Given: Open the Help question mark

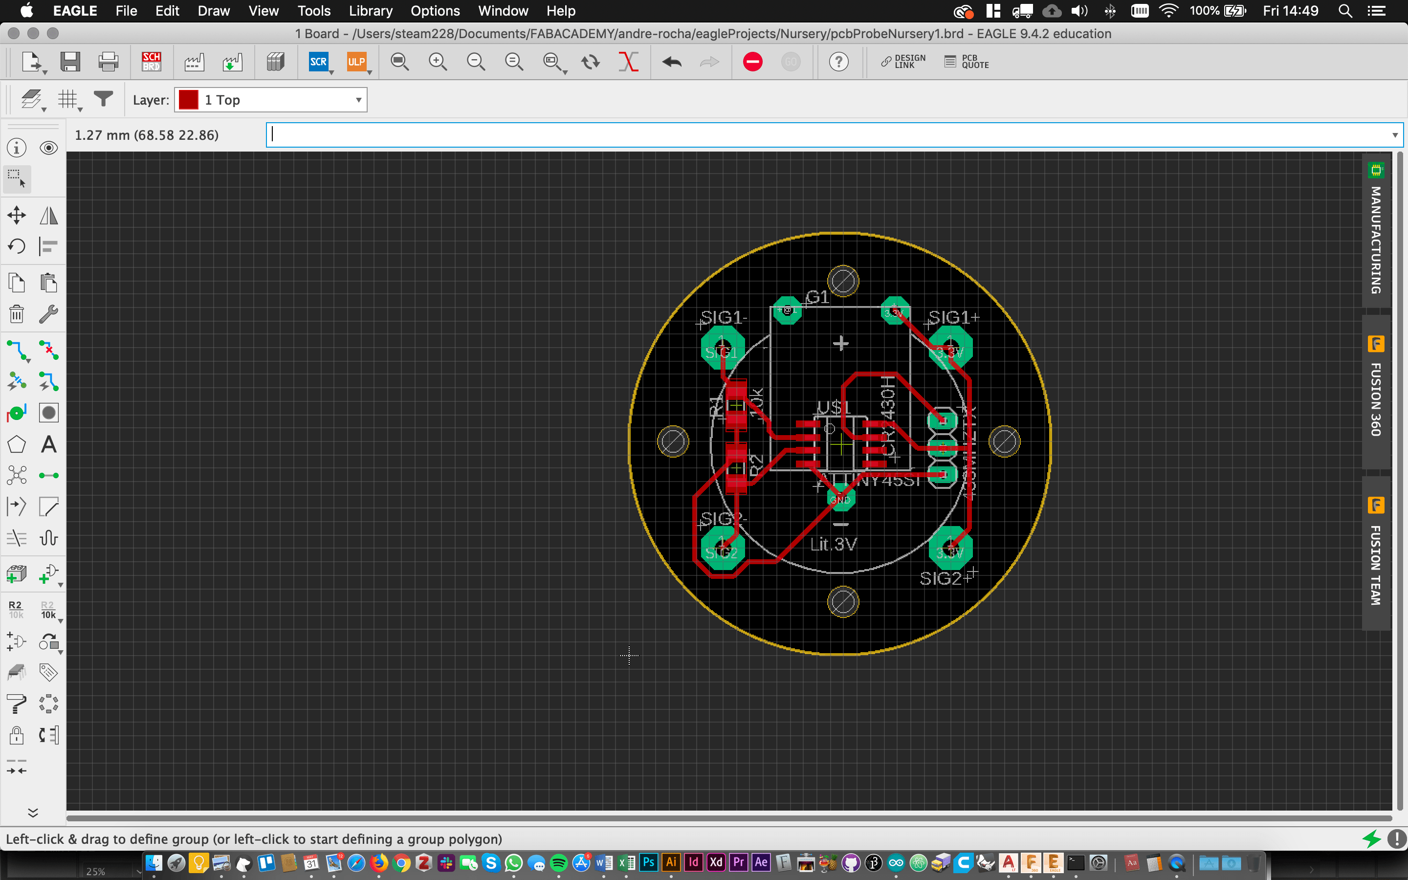Looking at the screenshot, I should coord(838,62).
